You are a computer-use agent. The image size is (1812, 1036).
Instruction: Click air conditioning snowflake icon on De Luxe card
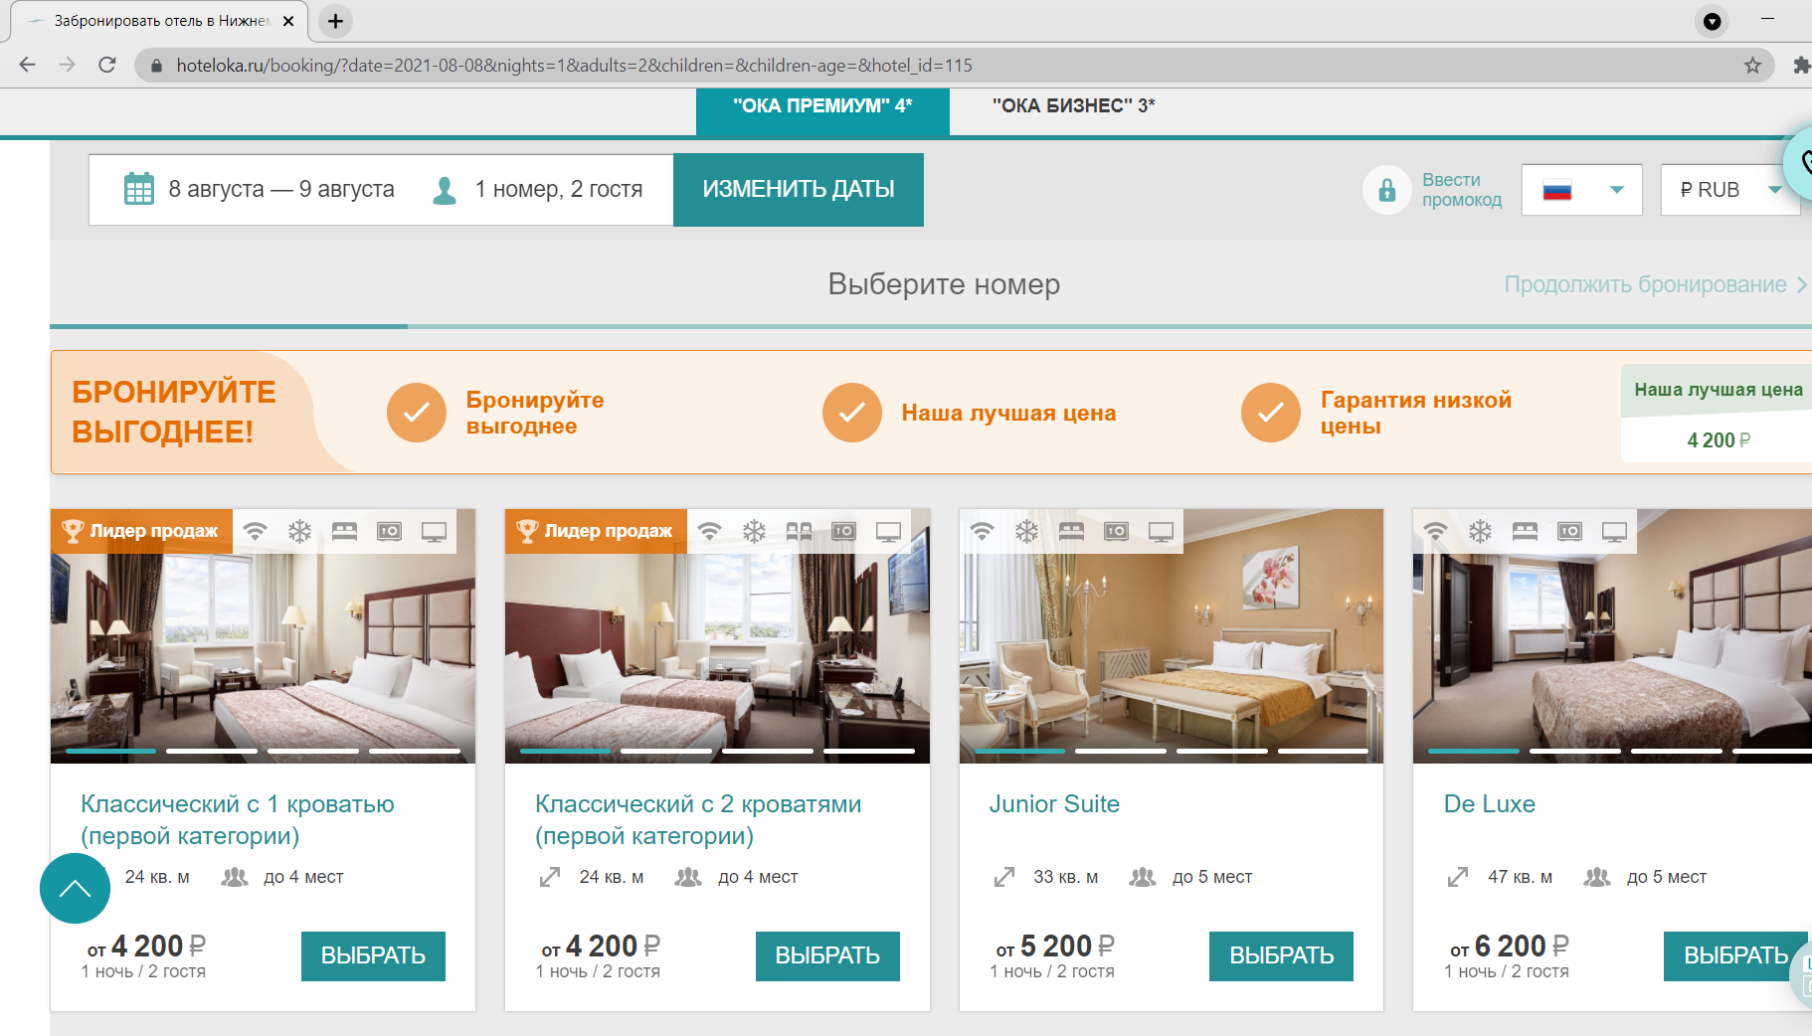tap(1480, 531)
